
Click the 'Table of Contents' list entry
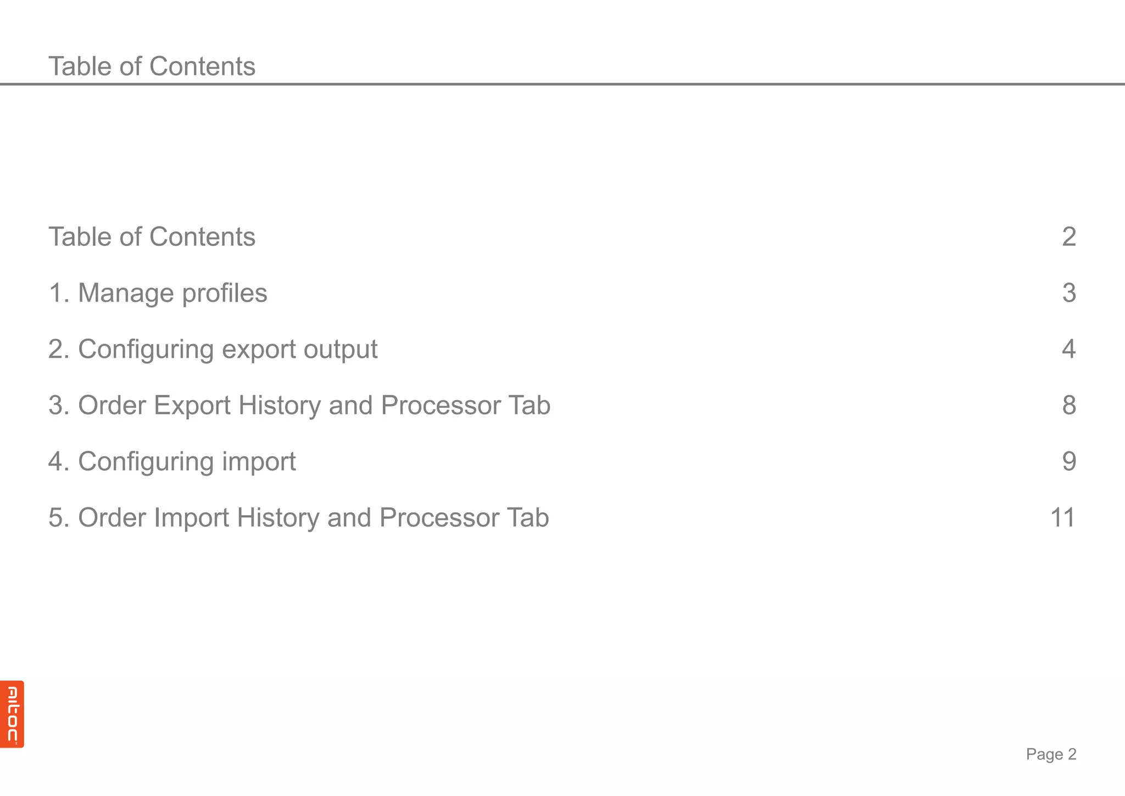152,236
